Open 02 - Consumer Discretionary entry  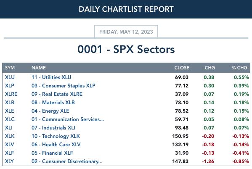tap(67, 161)
